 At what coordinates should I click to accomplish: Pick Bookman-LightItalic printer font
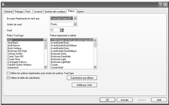(72, 62)
